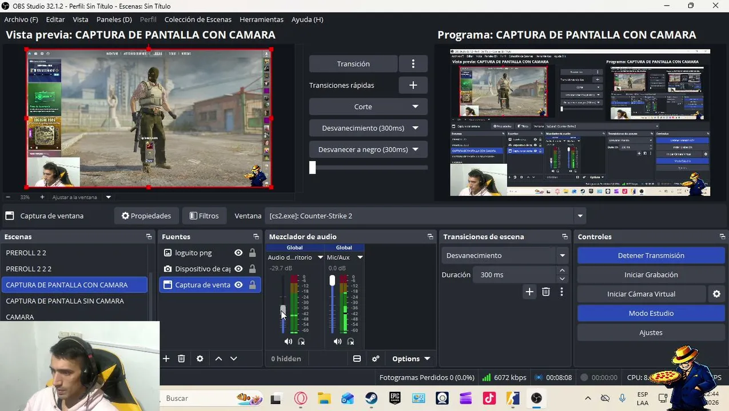Zoom in the preview with plus icon
Viewport: 729px width, 411px height.
(x=42, y=197)
